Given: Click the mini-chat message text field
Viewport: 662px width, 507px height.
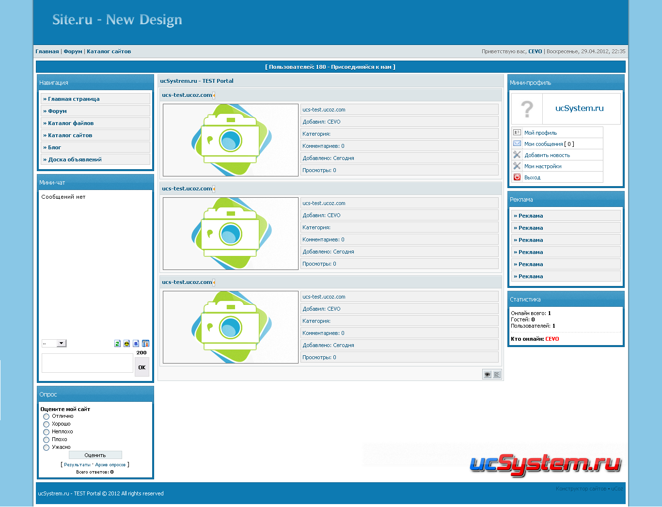Looking at the screenshot, I should pyautogui.click(x=87, y=363).
